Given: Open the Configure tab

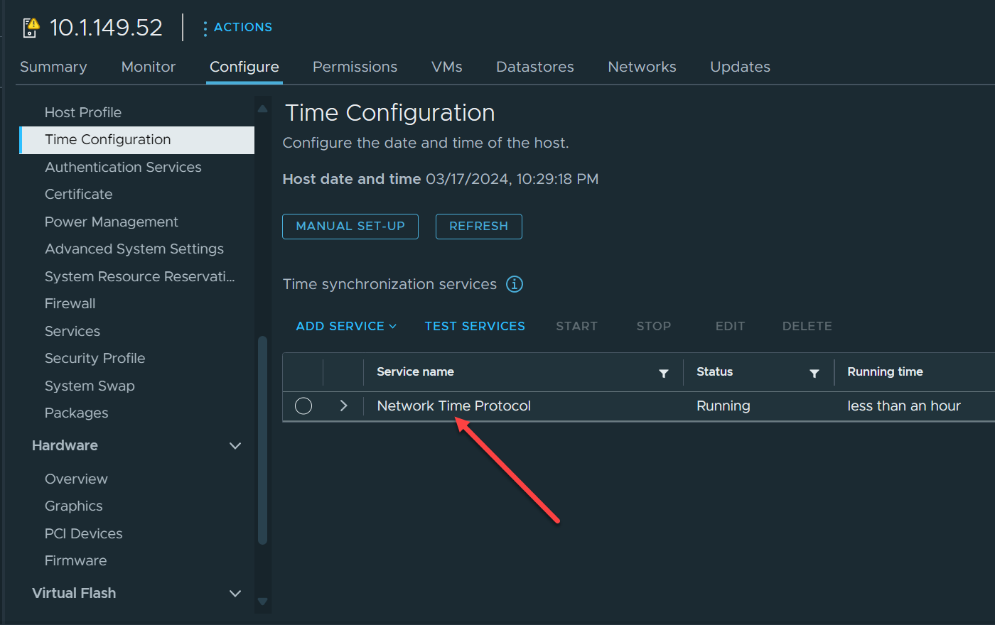Looking at the screenshot, I should pos(244,67).
